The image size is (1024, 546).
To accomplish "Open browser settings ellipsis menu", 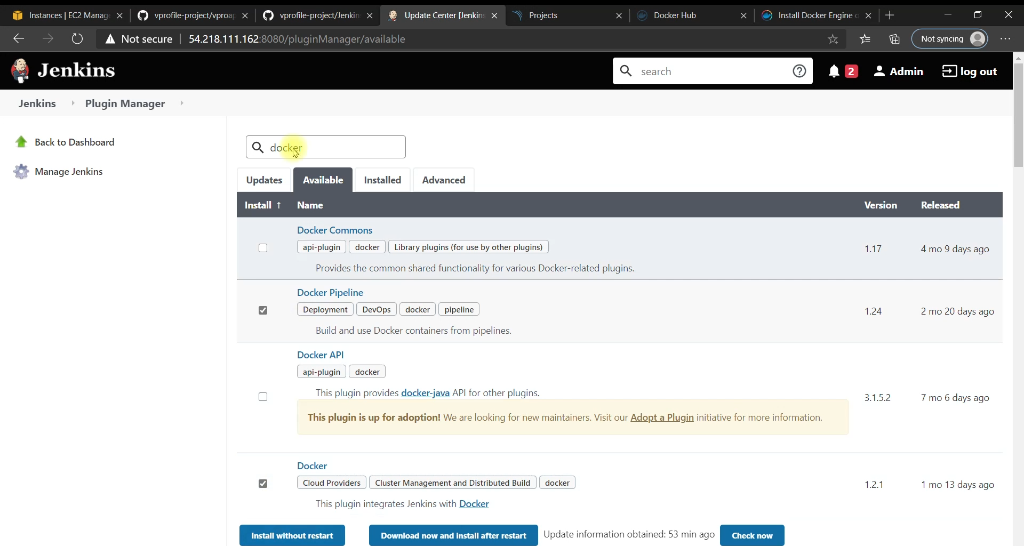I will click(x=1005, y=39).
